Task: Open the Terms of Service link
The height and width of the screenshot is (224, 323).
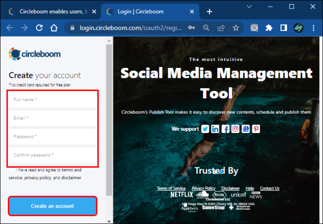Action: [x=171, y=188]
